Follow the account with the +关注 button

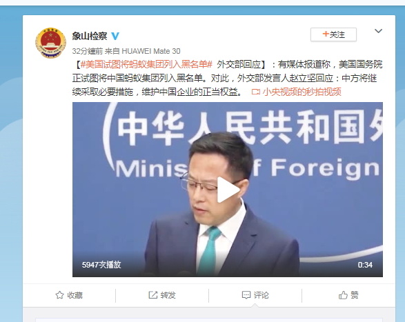tap(333, 34)
